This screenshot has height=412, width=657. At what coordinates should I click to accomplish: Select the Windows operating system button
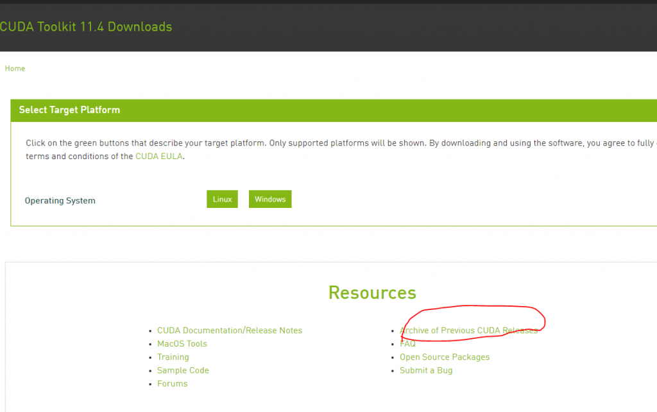tap(270, 199)
